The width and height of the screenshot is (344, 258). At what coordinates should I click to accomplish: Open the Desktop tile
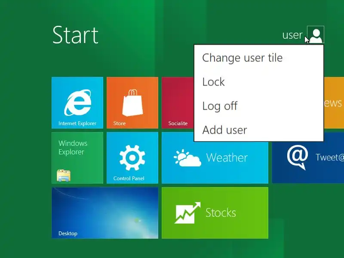(x=105, y=213)
